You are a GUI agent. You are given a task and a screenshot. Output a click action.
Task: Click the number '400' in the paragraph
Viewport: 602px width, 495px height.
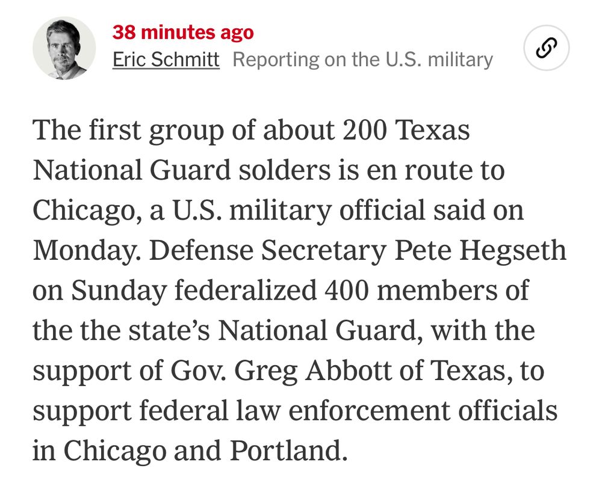pos(347,291)
